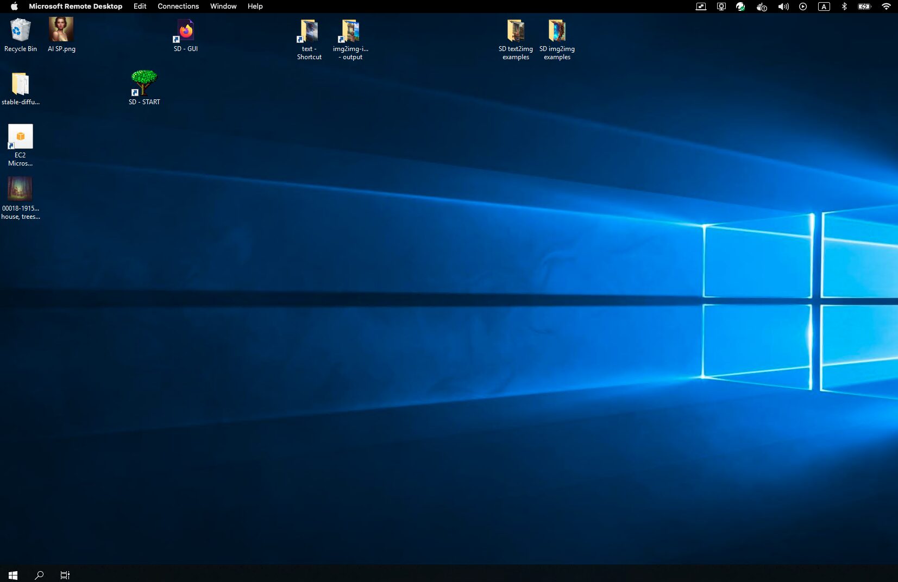Open Windows Search on the taskbar
This screenshot has width=898, height=582.
point(39,575)
